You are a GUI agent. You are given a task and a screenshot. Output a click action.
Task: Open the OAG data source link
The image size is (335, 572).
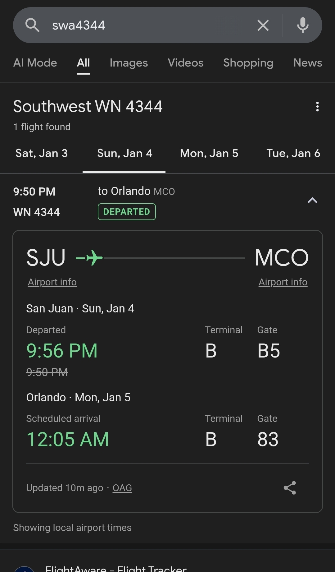click(x=122, y=488)
